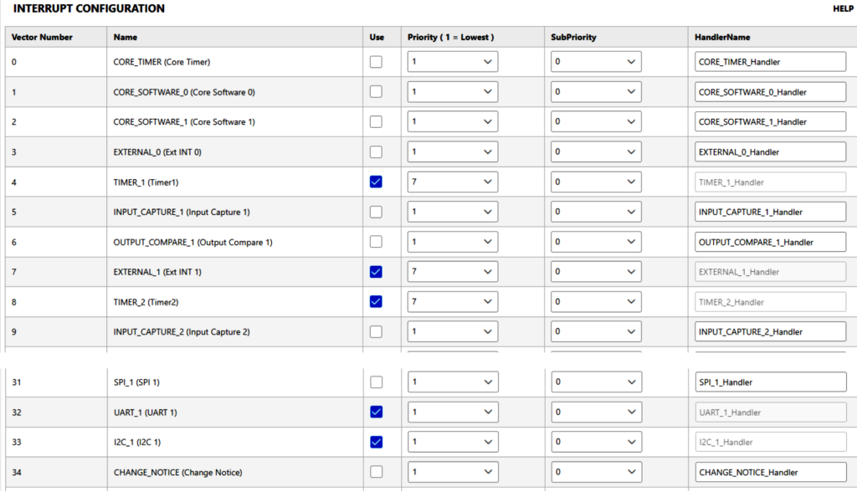This screenshot has width=857, height=492.
Task: Expand the I2C_1 SubPriority dropdown
Action: (596, 442)
